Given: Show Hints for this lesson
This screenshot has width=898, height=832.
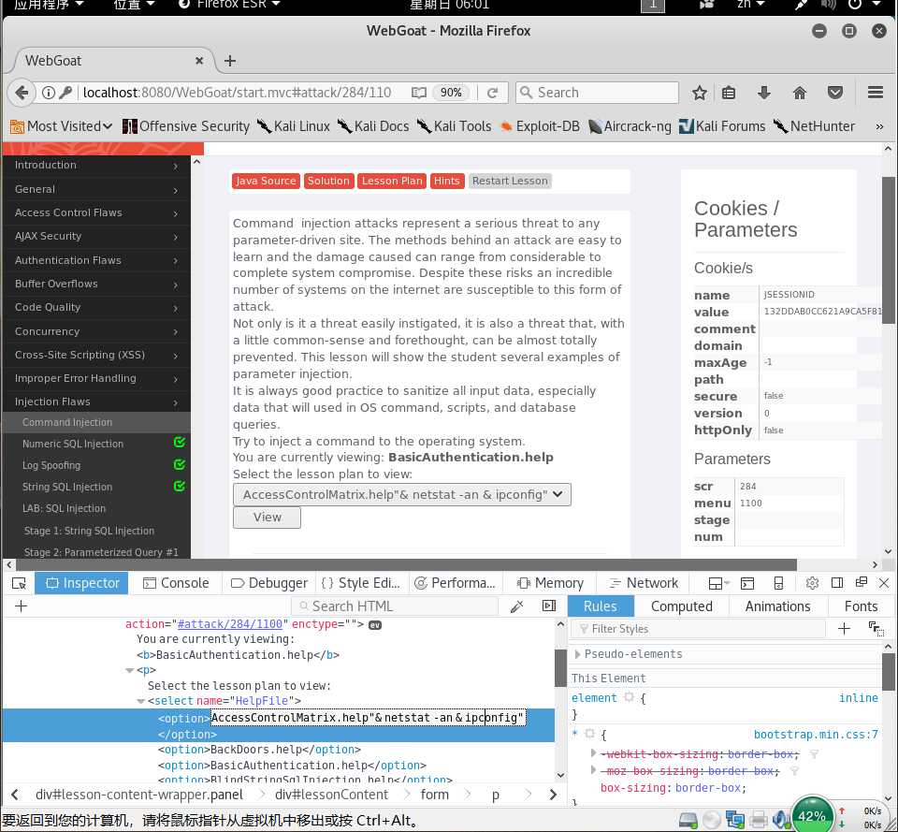Looking at the screenshot, I should (x=447, y=181).
